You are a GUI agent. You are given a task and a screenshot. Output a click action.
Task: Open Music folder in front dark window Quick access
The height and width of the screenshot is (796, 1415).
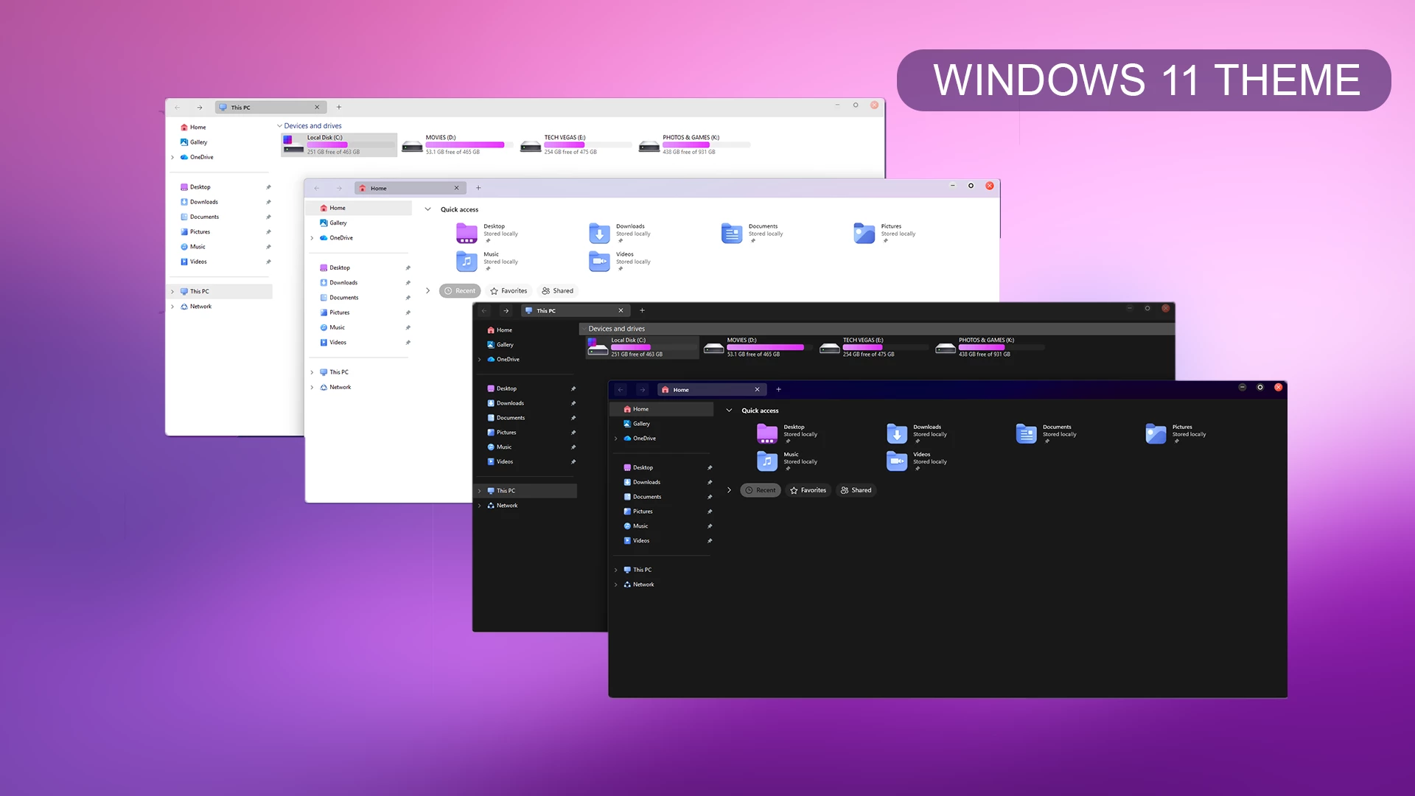pyautogui.click(x=787, y=461)
